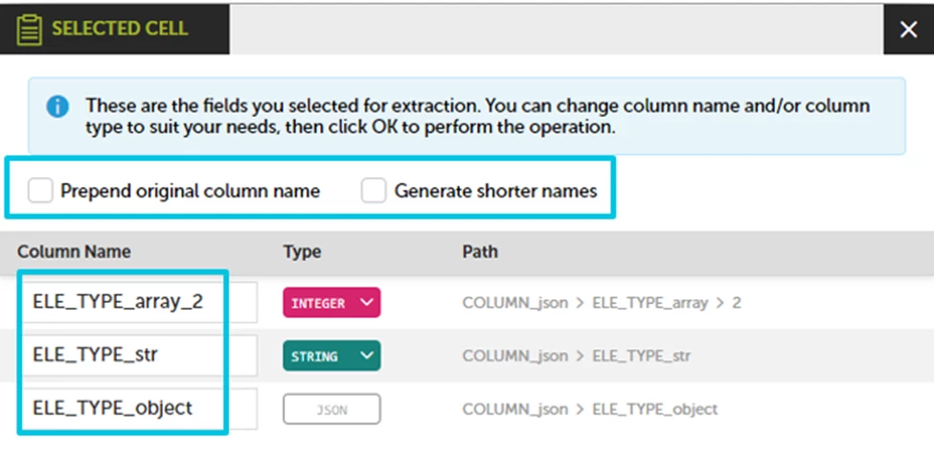This screenshot has height=462, width=934.
Task: Tick the Generate shorter names checkbox
Action: [x=374, y=191]
